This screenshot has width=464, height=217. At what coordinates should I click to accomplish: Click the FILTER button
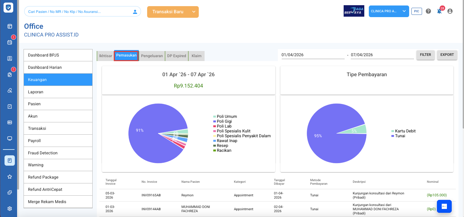tap(425, 55)
